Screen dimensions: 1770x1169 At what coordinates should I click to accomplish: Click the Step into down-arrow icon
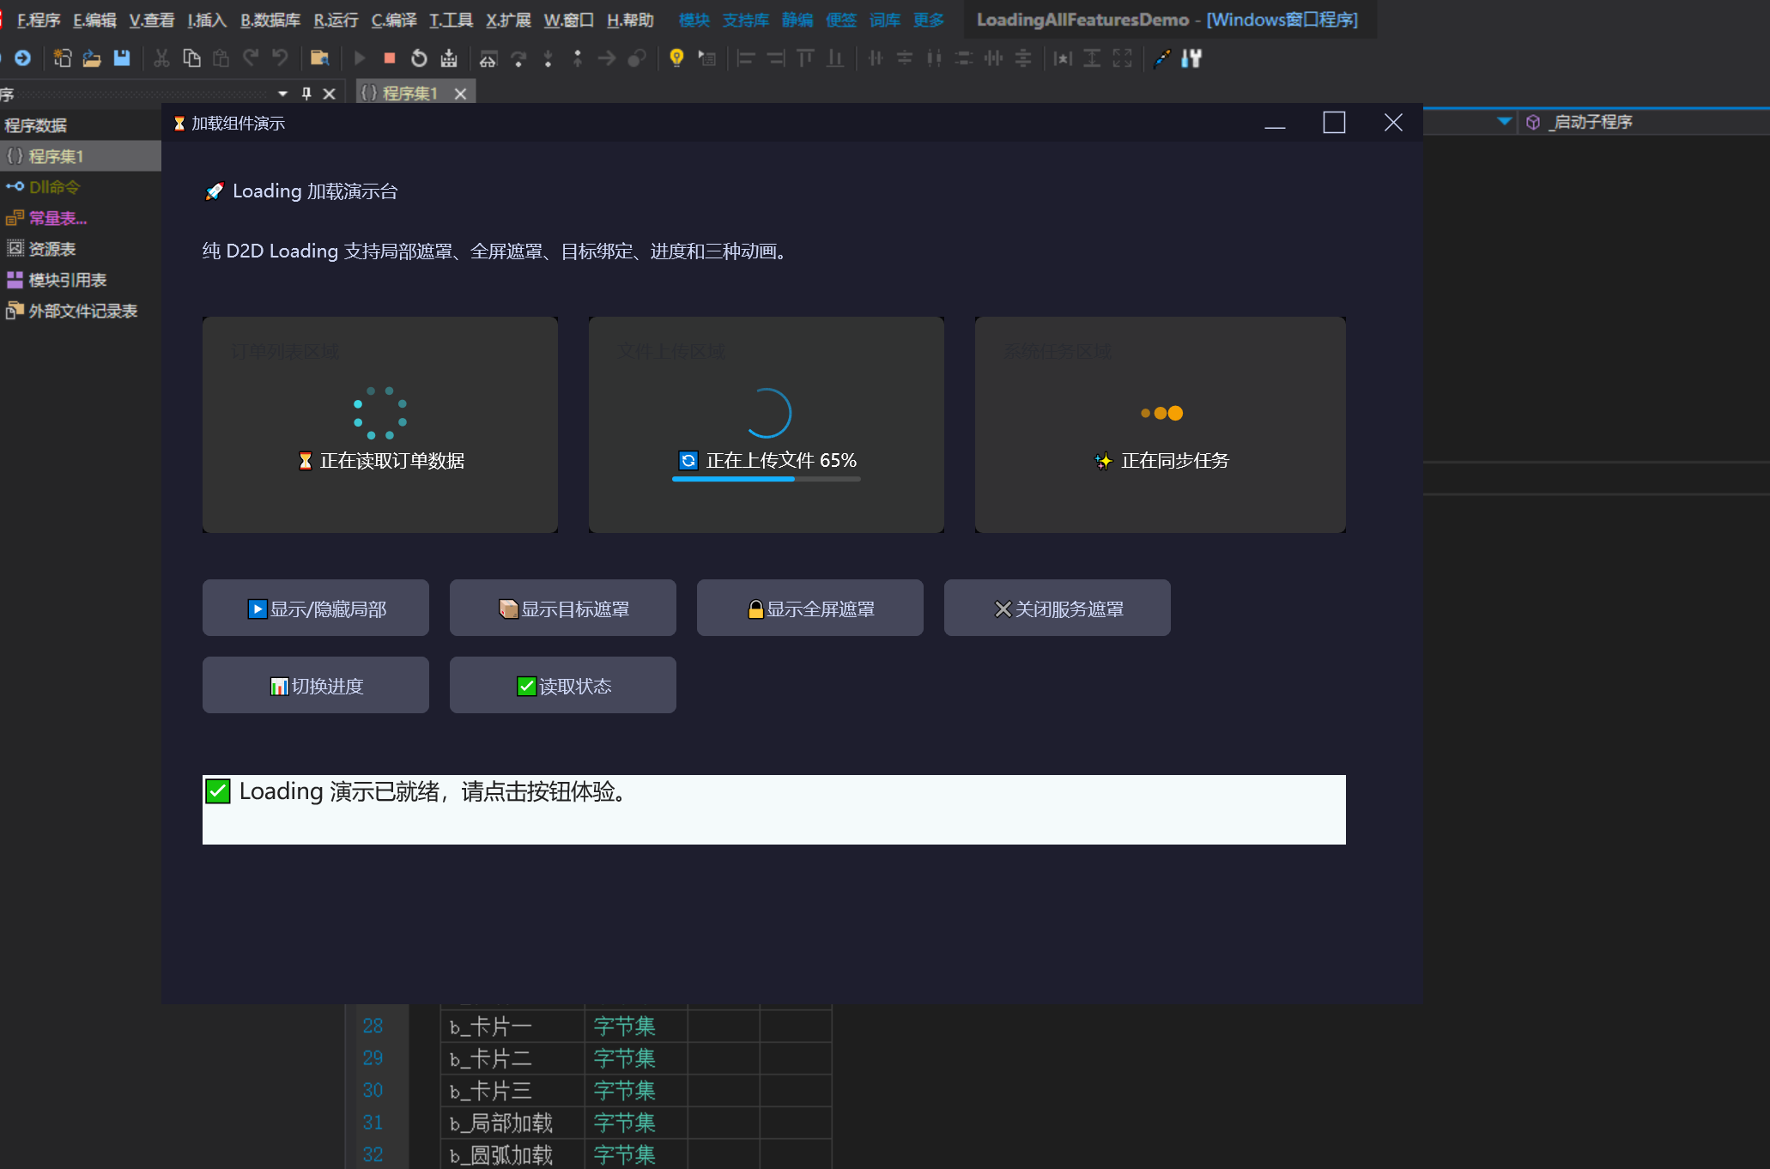coord(548,58)
